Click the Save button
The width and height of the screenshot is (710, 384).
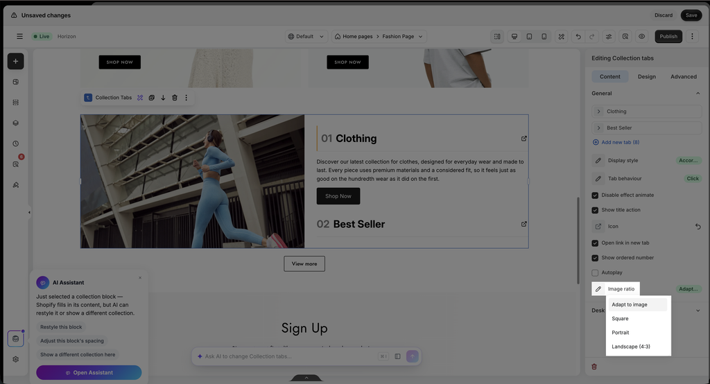coord(691,15)
